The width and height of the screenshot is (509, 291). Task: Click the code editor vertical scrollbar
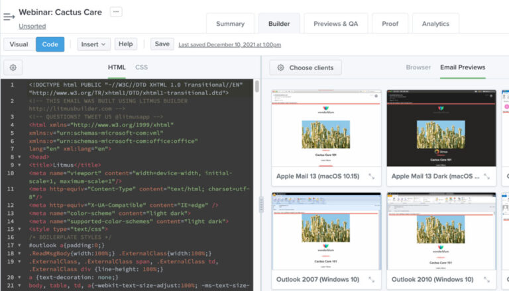coord(256,87)
